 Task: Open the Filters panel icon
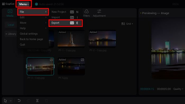click(x=86, y=12)
